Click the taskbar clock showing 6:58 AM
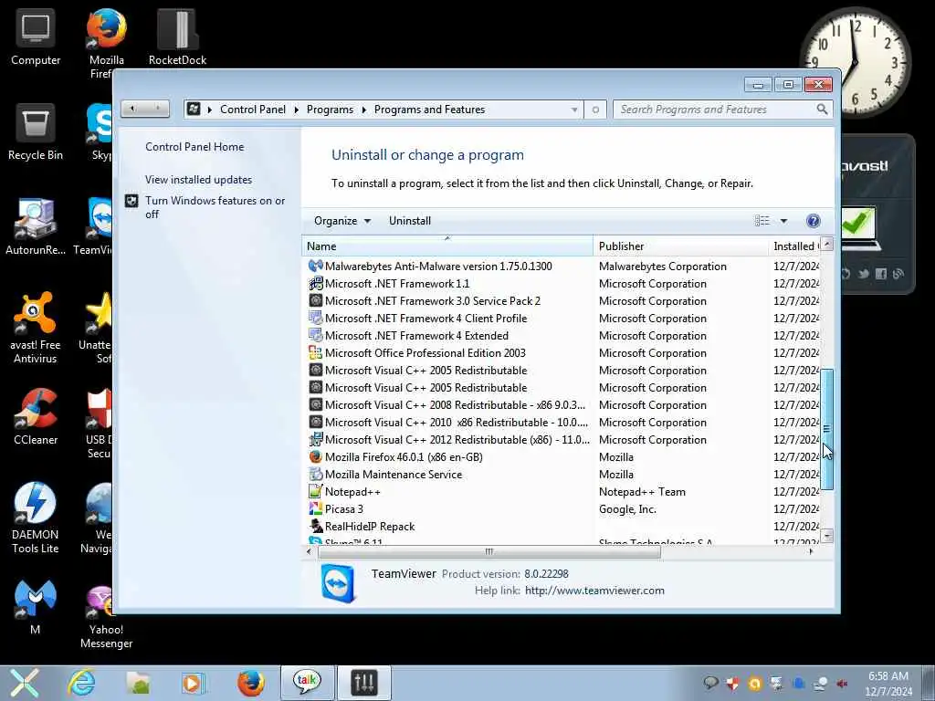 point(888,684)
